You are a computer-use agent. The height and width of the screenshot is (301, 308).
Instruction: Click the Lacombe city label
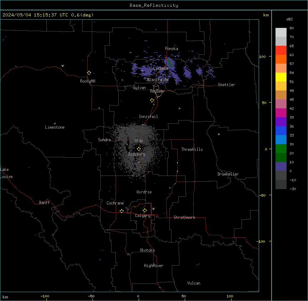pyautogui.click(x=161, y=68)
